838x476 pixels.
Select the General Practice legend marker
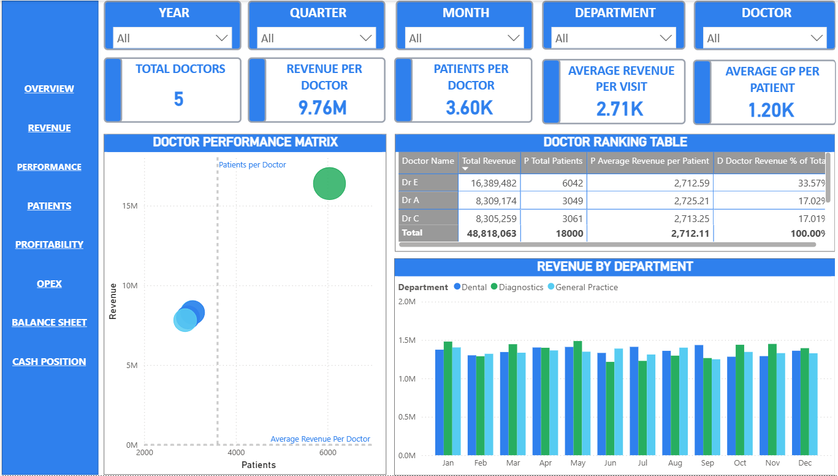[550, 287]
